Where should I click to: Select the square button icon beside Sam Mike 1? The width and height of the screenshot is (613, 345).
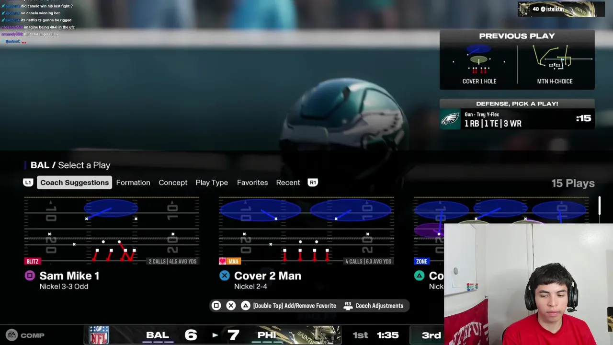[30, 276]
